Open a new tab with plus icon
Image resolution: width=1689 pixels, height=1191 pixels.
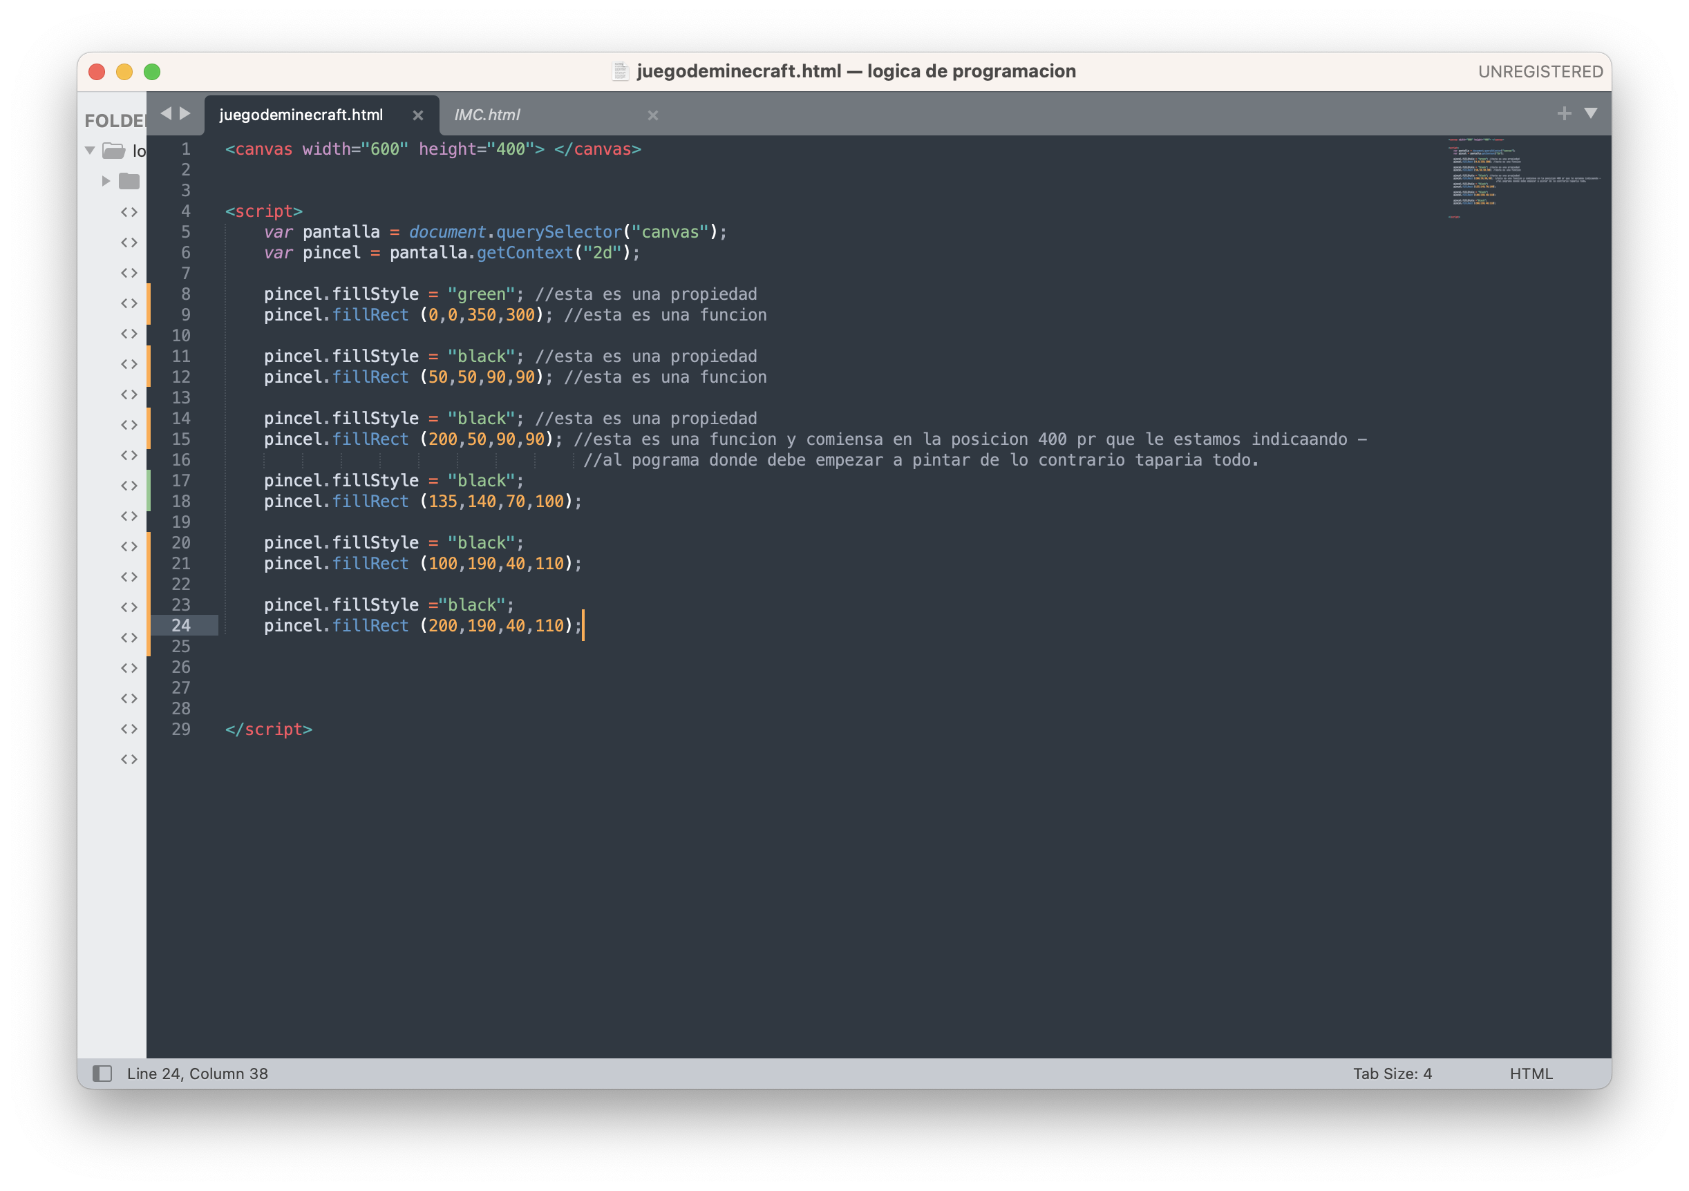coord(1565,113)
